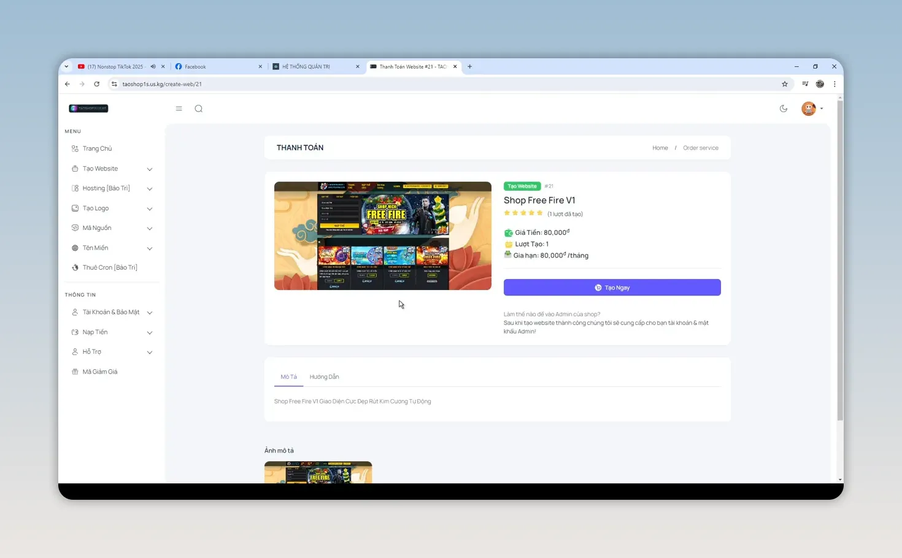Reload the page with refresh icon

click(97, 84)
